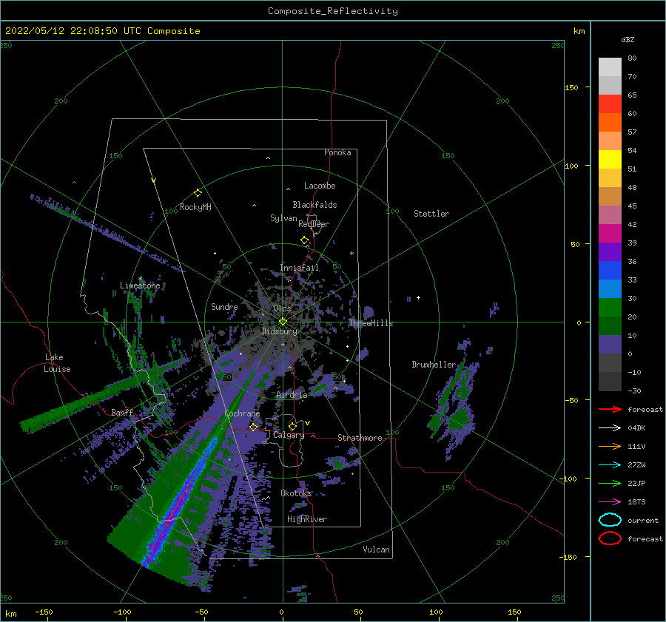
Task: Click the Drumheller city label
Action: click(434, 365)
